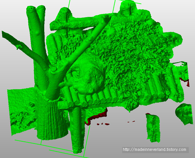Click the thick ribbed tree trunk base

51,118
